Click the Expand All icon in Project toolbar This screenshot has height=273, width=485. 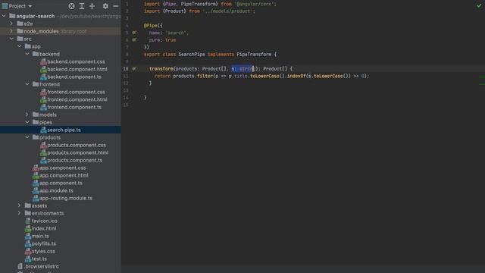(82, 6)
